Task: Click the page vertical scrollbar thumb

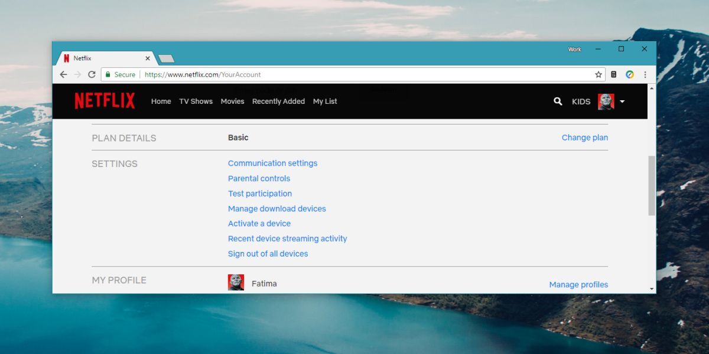Action: tap(652, 185)
